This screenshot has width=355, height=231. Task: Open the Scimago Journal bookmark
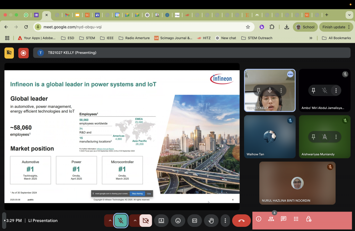[173, 38]
